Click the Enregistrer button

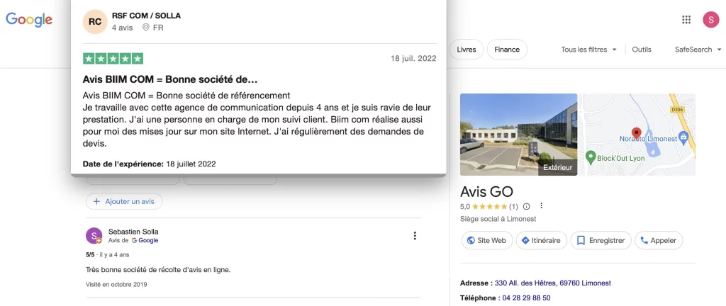(x=601, y=240)
